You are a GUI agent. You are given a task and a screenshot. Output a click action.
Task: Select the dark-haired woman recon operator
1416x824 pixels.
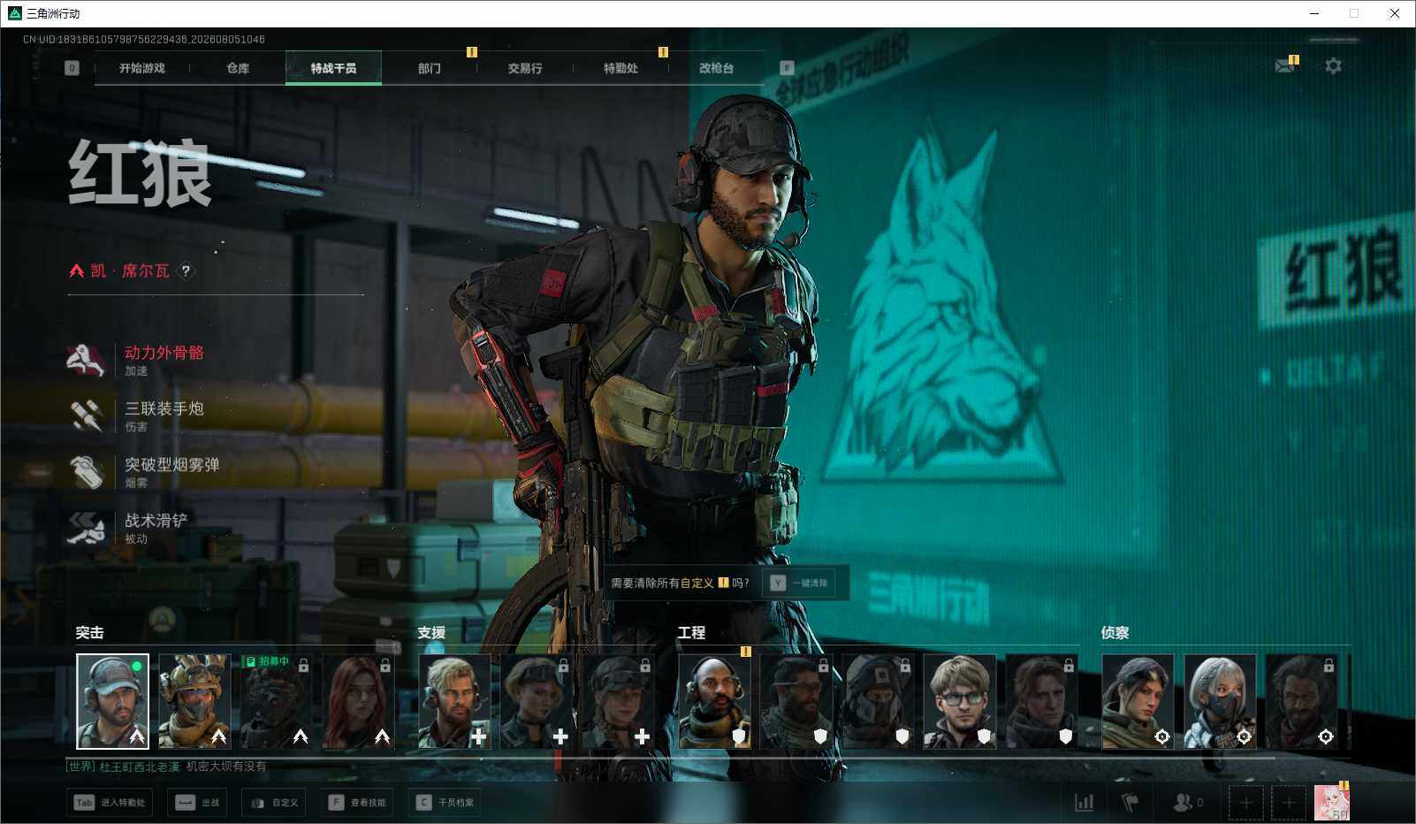pyautogui.click(x=1138, y=701)
